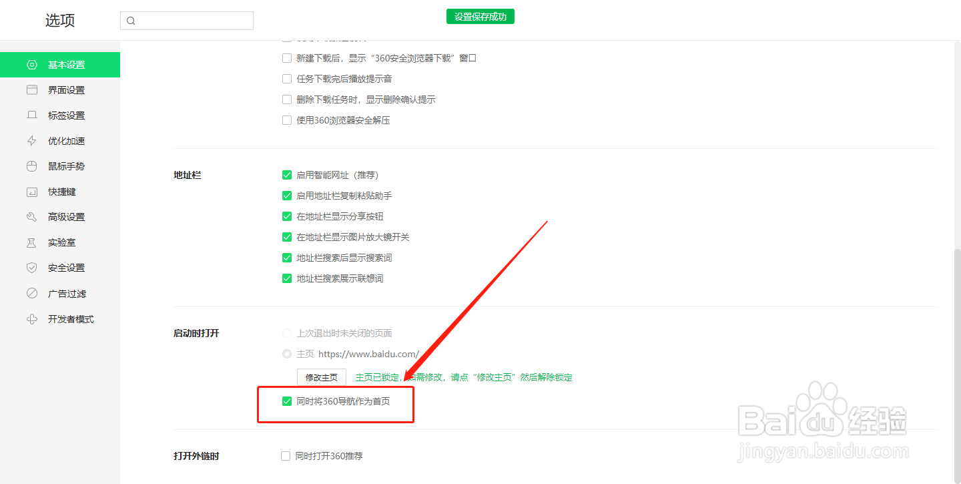Check 删除下载任务时显示删除确认提示
Screen dimensions: 961x484
(287, 99)
